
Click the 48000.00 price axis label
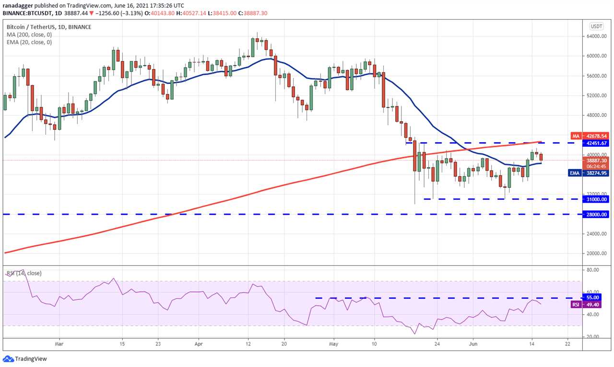click(x=596, y=115)
